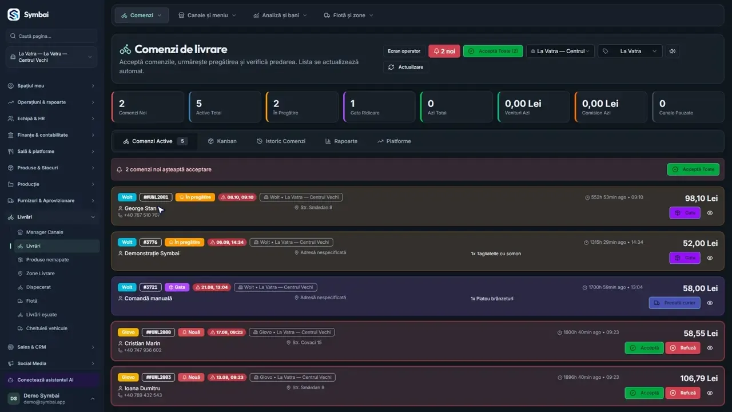Click phone icon beside George Stan's number
This screenshot has height=412, width=732.
click(x=120, y=215)
